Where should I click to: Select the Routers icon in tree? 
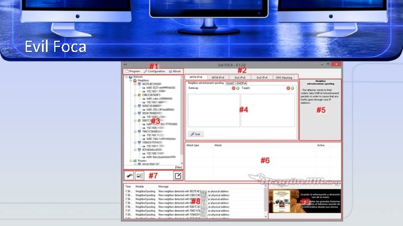coord(135,161)
